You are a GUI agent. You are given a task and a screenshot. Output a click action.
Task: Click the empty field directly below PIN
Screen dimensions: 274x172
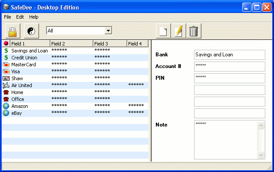coord(230,90)
